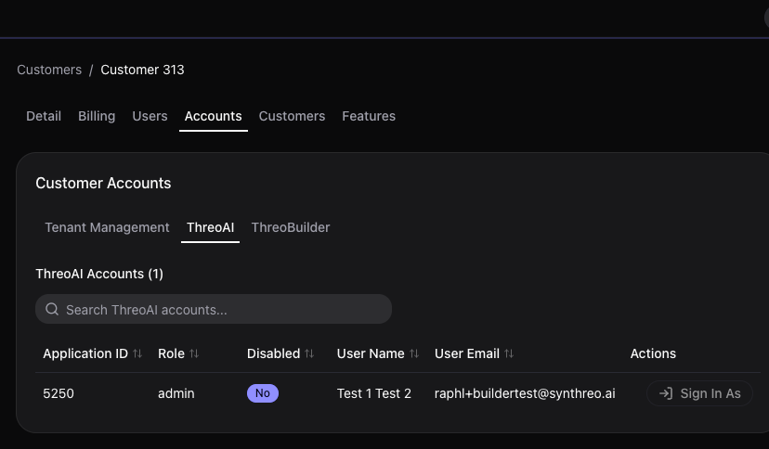769x449 pixels.
Task: Click the Role column header
Action: (171, 353)
